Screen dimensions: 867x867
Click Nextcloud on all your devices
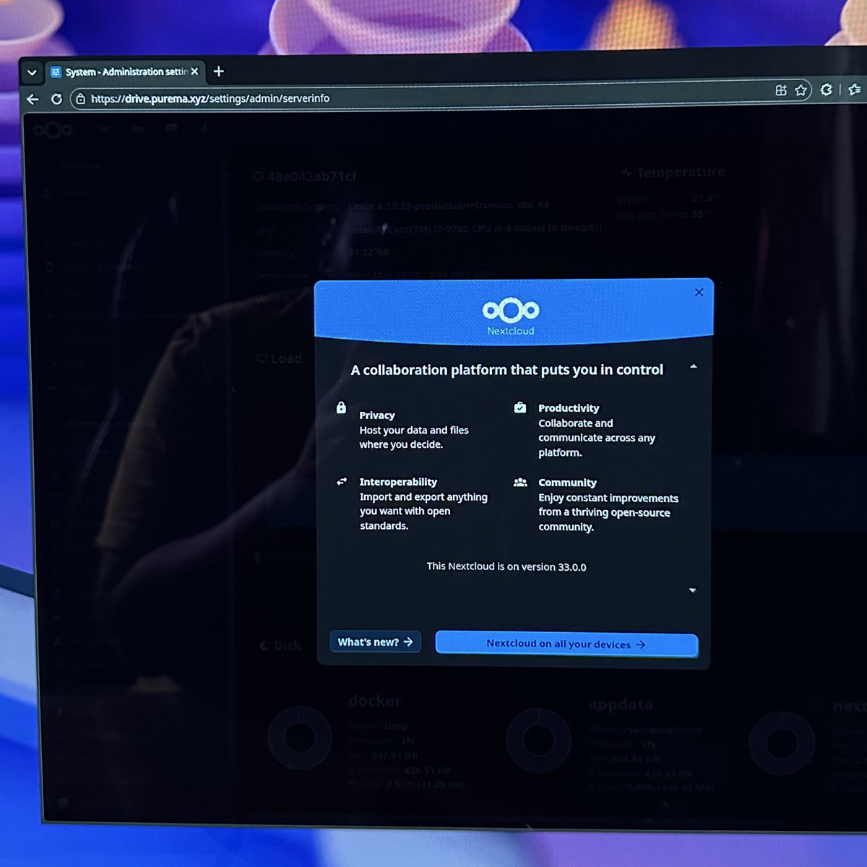[566, 644]
